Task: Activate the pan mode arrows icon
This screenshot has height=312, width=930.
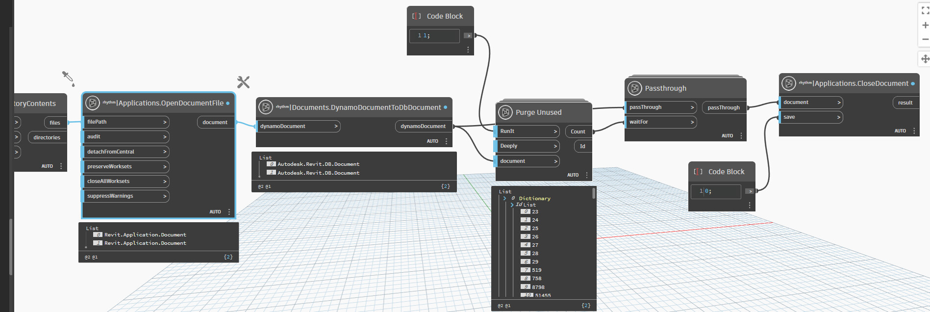Action: tap(925, 59)
